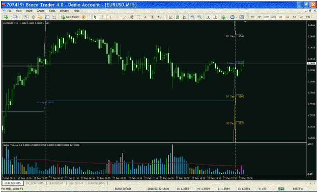Select the H1 timeframe button
Screen dimensions: 318x192
[280, 17]
